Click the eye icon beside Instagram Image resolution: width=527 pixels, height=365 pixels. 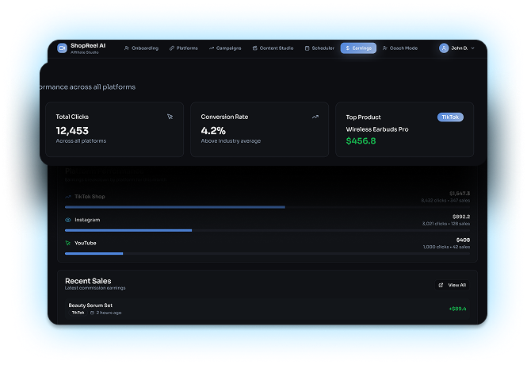coord(68,220)
